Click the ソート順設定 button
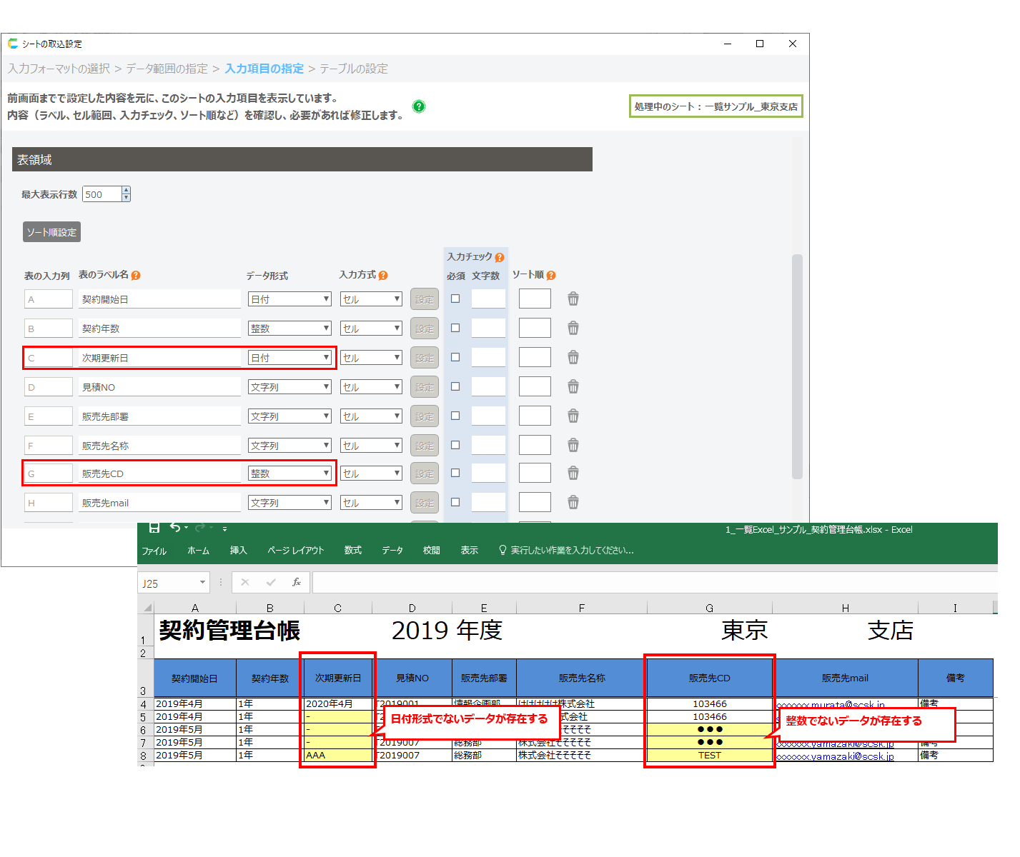 click(51, 232)
